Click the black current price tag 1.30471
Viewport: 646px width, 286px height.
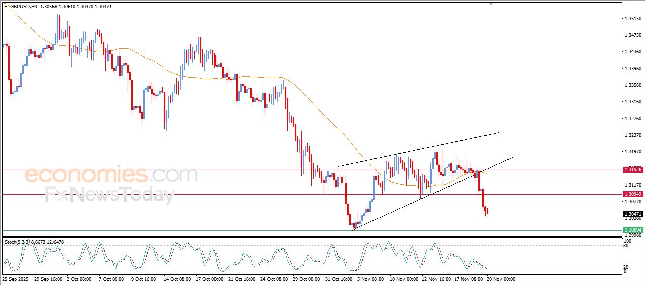click(632, 214)
